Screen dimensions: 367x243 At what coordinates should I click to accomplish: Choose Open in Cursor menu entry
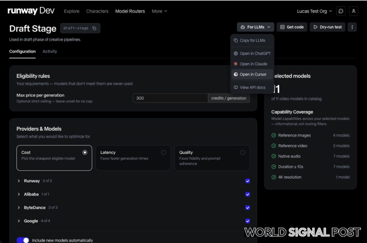252,74
